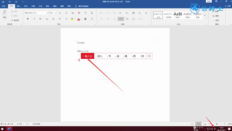The height and width of the screenshot is (131, 232).
Task: Increase font size with grow icon
Action: point(60,13)
